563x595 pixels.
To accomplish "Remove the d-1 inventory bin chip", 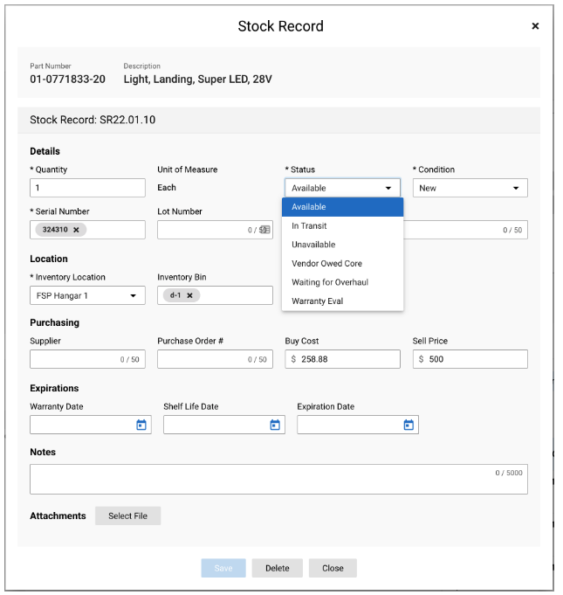I will tap(189, 295).
